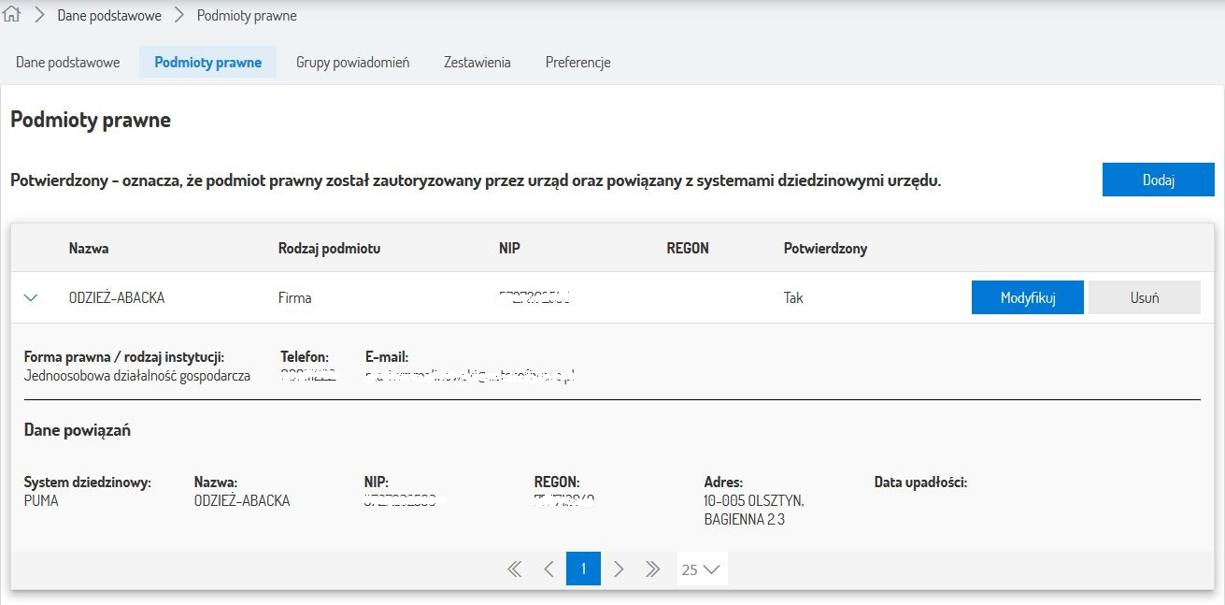Click Dane podstawowe in the breadcrumb
The image size is (1225, 605).
point(108,16)
